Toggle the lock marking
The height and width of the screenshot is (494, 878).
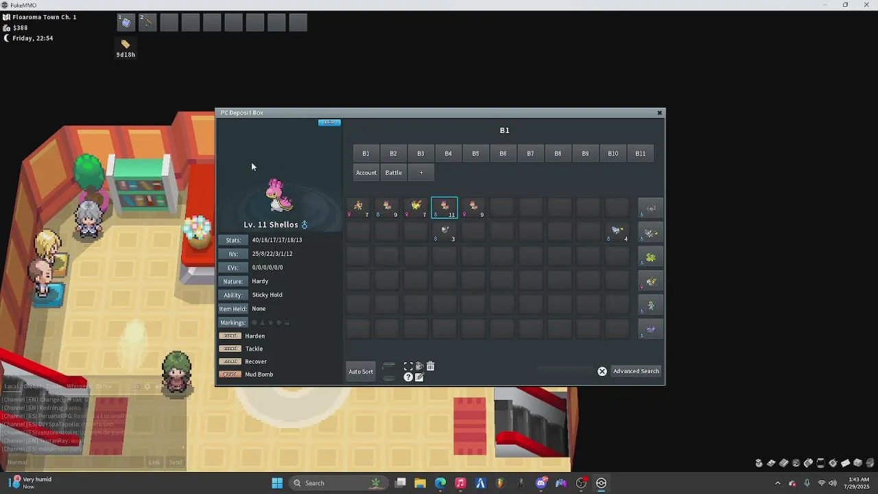[x=287, y=322]
